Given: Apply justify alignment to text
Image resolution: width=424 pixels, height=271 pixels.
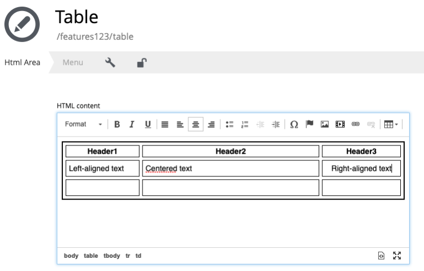Looking at the screenshot, I should pos(165,124).
